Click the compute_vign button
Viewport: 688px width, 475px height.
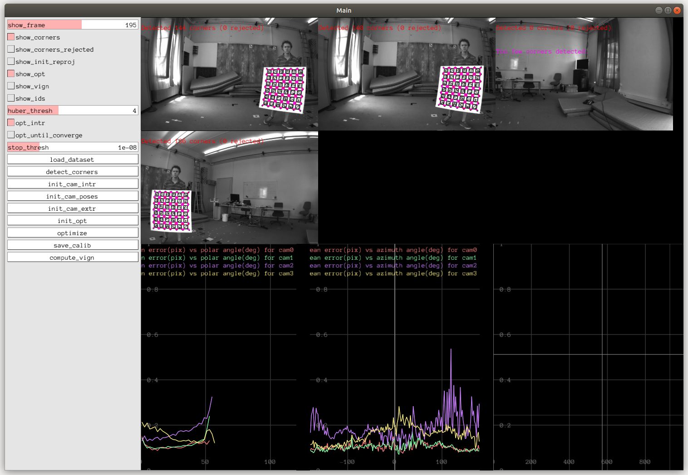[73, 257]
